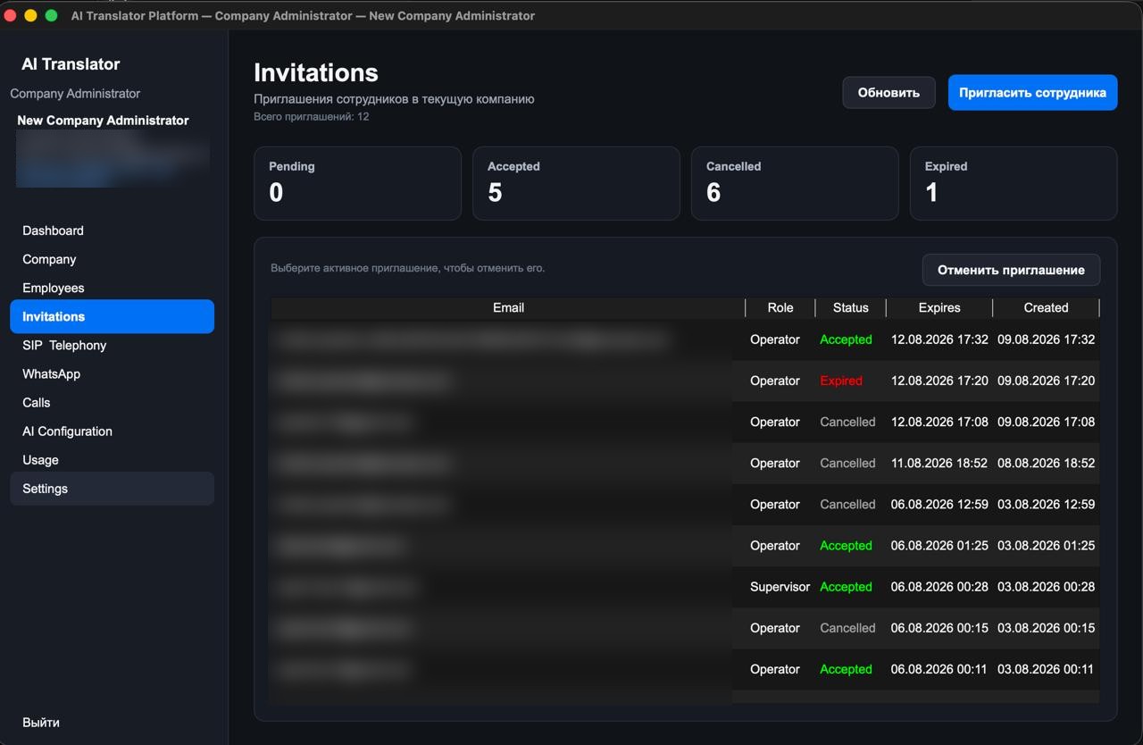Viewport: 1143px width, 745px height.
Task: Select the Supervisor role cell
Action: point(780,587)
